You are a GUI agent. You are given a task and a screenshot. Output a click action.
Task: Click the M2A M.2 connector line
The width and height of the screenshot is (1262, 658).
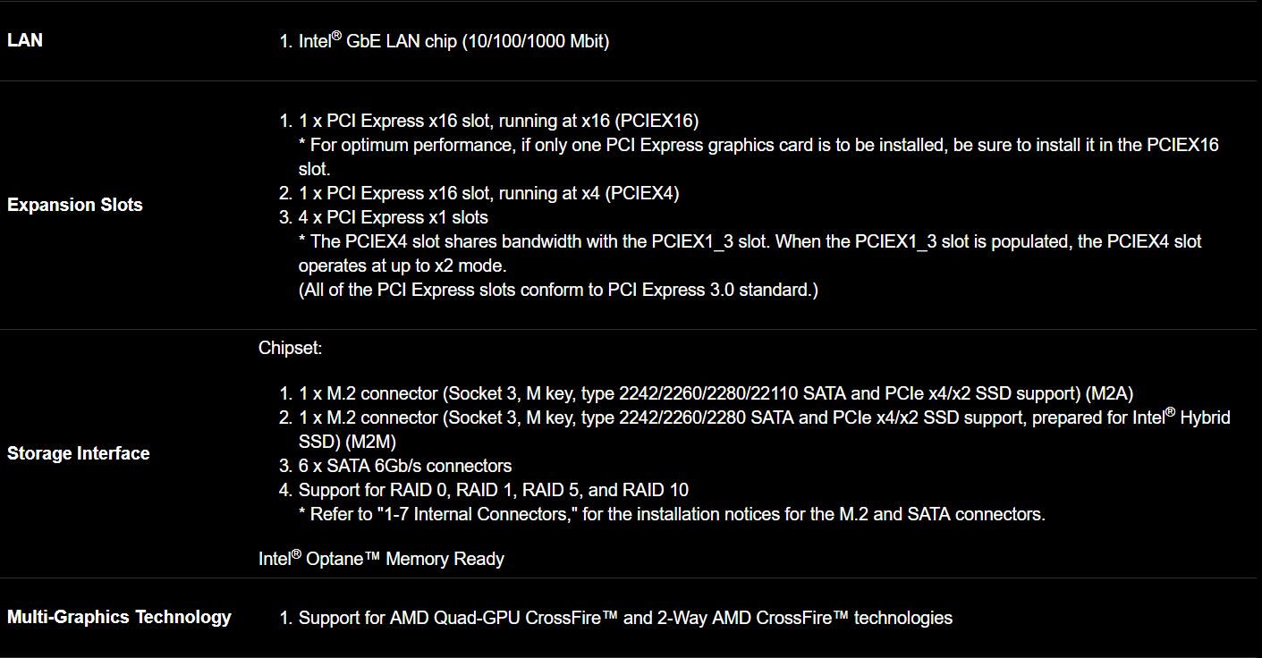[x=716, y=393]
